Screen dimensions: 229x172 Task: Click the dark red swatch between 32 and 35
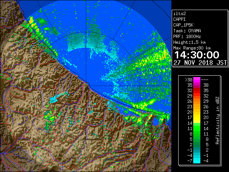click(196, 91)
